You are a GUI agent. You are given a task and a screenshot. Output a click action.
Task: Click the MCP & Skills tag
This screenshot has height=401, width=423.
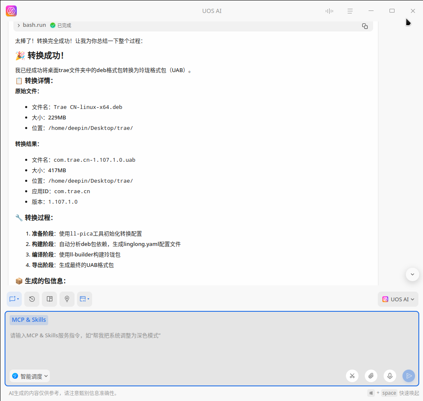pyautogui.click(x=29, y=320)
